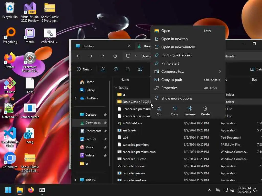Show hidden system tray icons
Screen dimensions: 262x196
tap(209, 190)
